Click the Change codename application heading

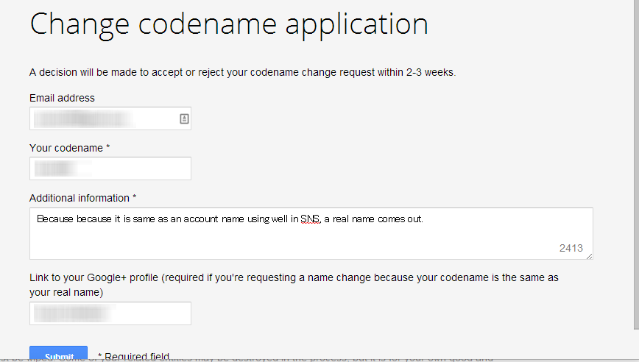(x=228, y=24)
